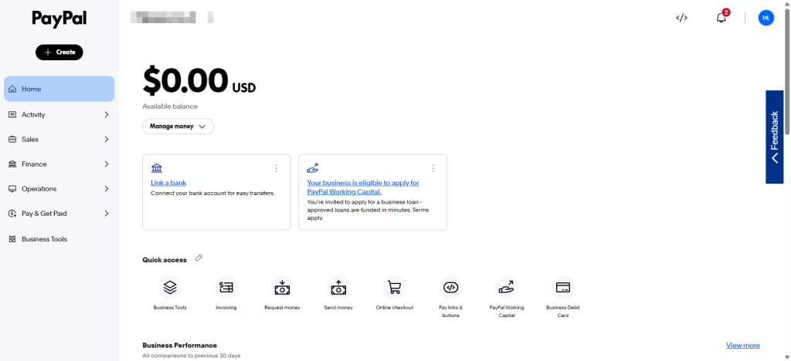Click the Finance bank icon
The width and height of the screenshot is (791, 361).
click(12, 164)
